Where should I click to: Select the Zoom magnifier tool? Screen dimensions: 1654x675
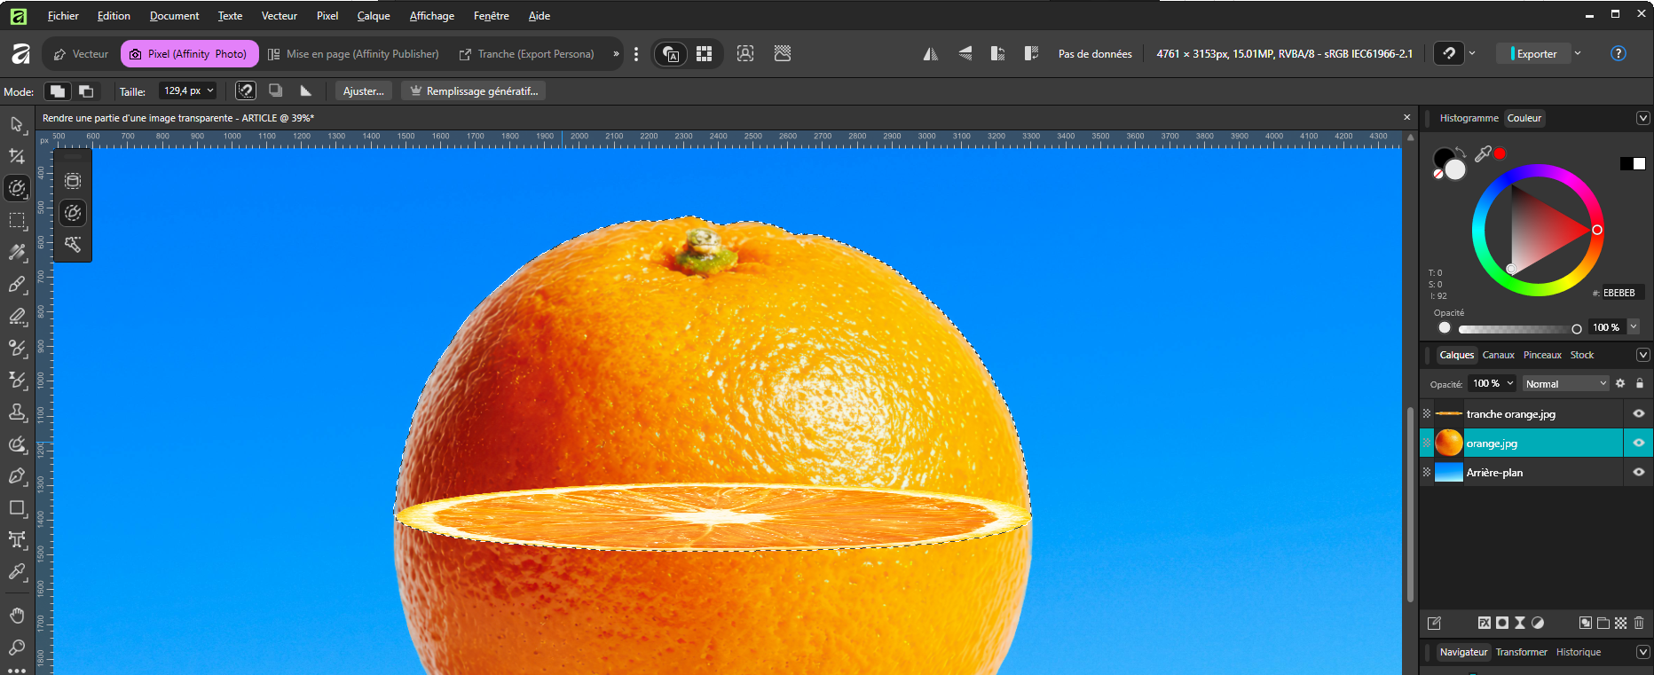17,648
